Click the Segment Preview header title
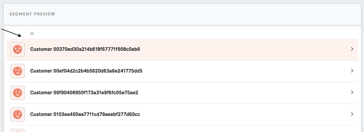 (32, 14)
